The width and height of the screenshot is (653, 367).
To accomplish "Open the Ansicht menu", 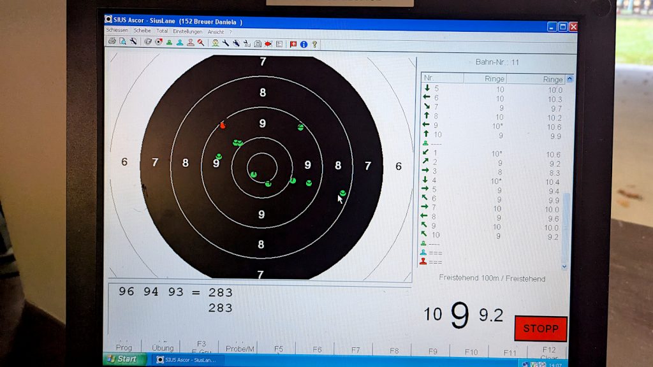I will 216,31.
